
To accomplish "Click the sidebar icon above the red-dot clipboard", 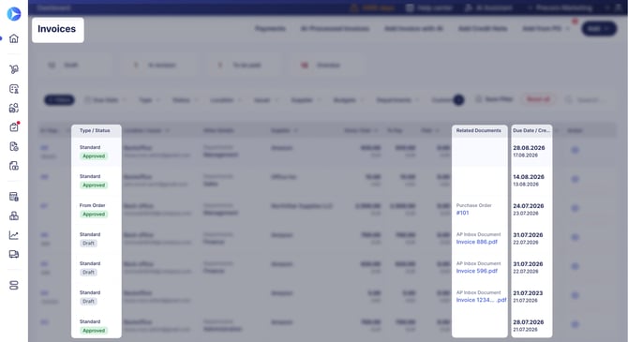I will pyautogui.click(x=14, y=108).
